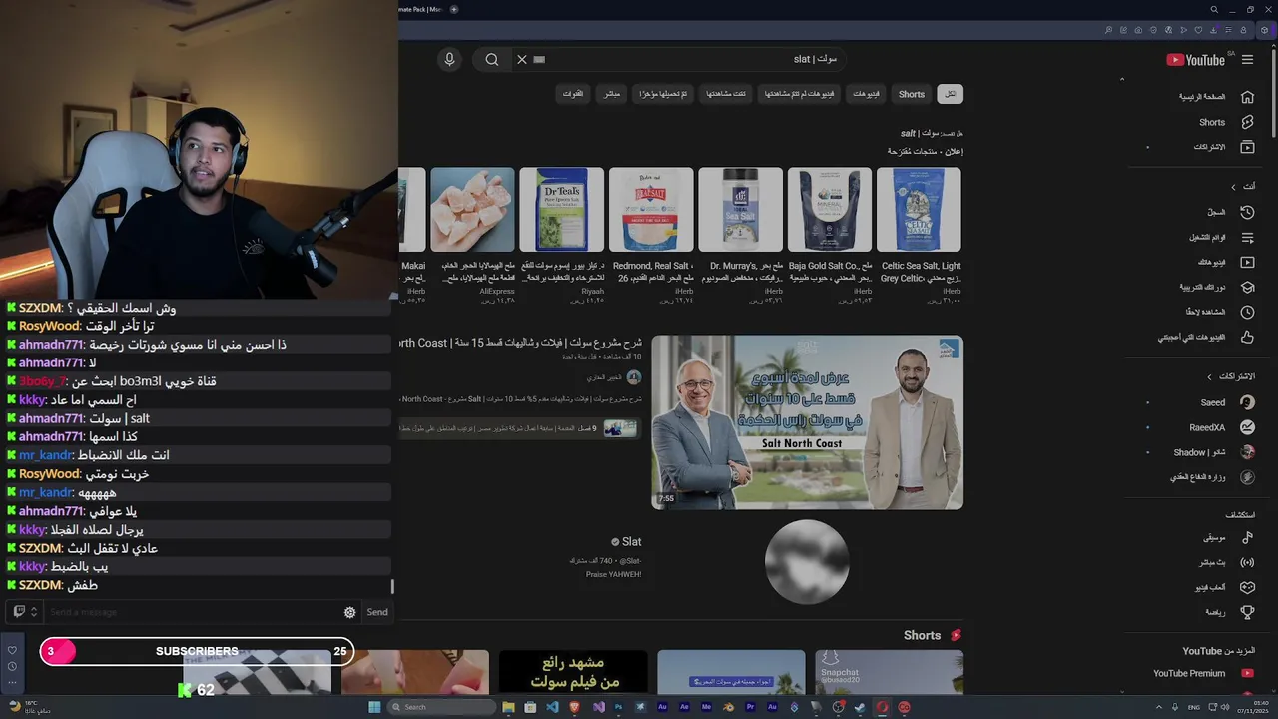Open YouTube hamburger guide menu
The width and height of the screenshot is (1278, 719).
1247,60
